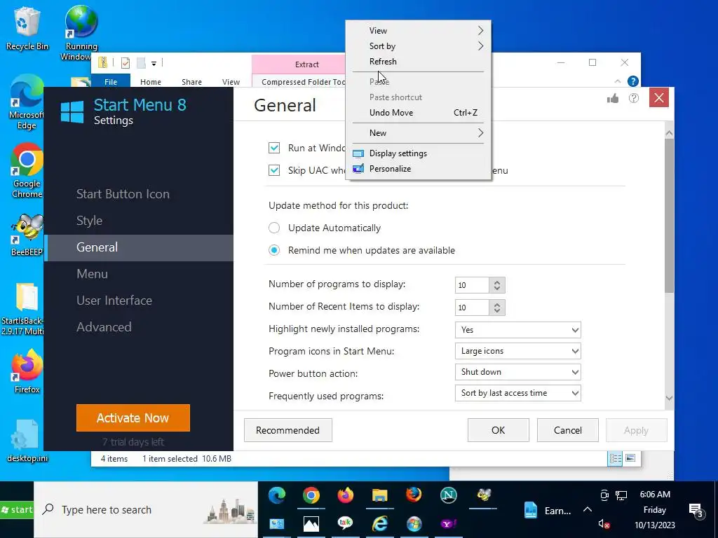The image size is (718, 538).
Task: Open the Share ribbon tab in Explorer
Action: coord(191,82)
